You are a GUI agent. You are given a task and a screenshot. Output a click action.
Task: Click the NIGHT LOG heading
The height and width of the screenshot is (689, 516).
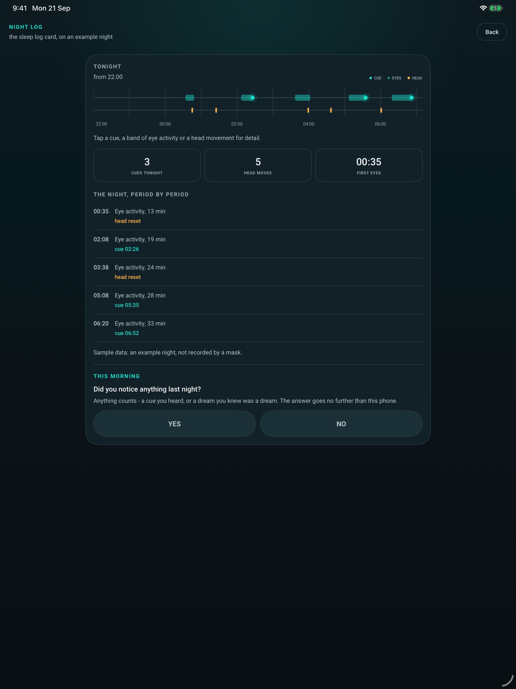(x=26, y=27)
